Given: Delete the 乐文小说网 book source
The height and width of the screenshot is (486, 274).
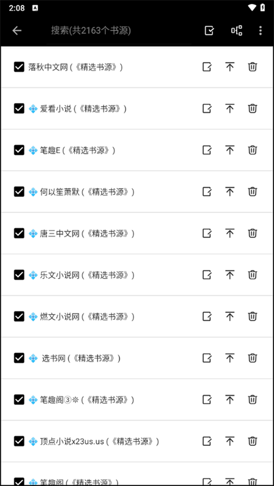Looking at the screenshot, I should pyautogui.click(x=253, y=274).
